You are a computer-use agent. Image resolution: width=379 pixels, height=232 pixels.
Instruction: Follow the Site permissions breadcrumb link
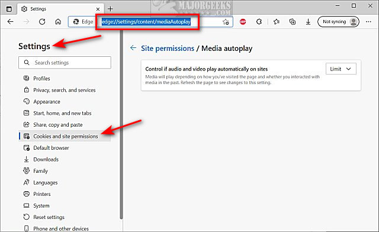coord(168,49)
